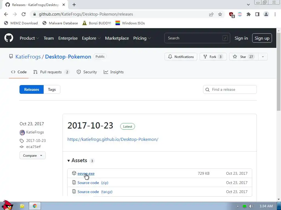Switch to the Tags view
281x210 pixels.
[52, 89]
